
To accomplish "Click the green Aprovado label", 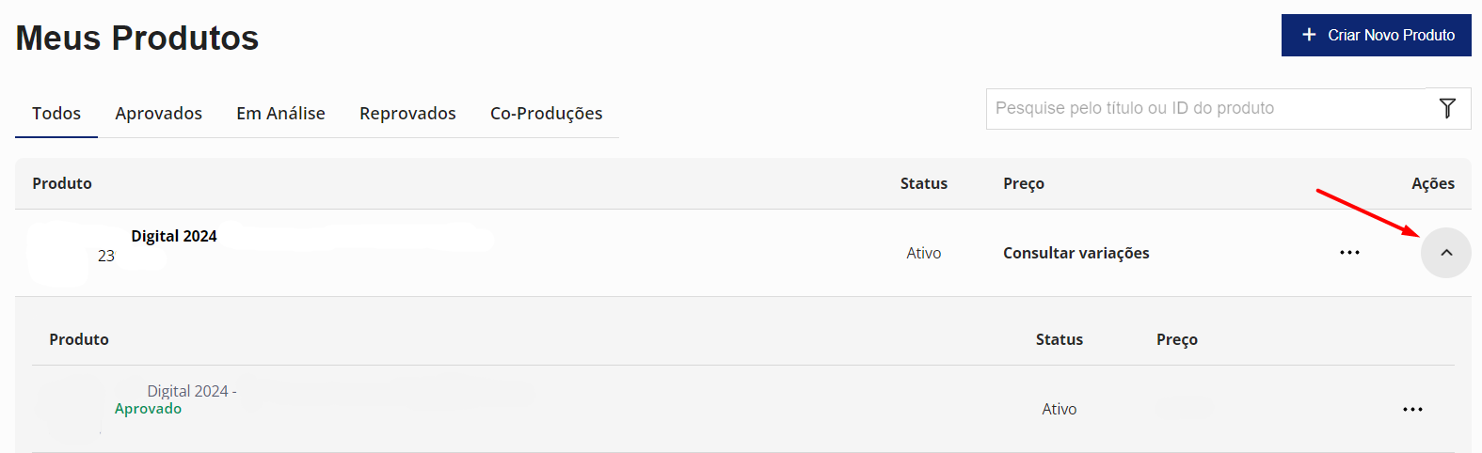I will [148, 409].
